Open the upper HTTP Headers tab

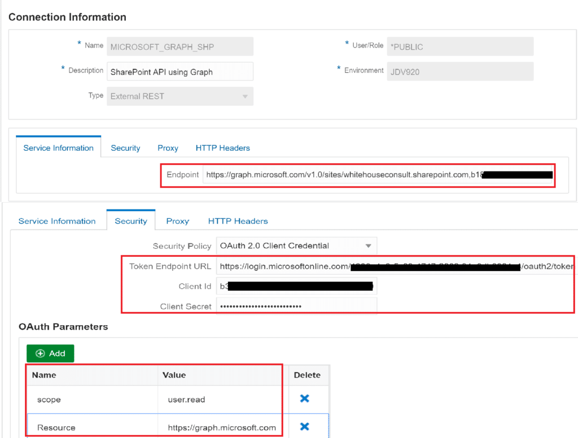pos(222,148)
